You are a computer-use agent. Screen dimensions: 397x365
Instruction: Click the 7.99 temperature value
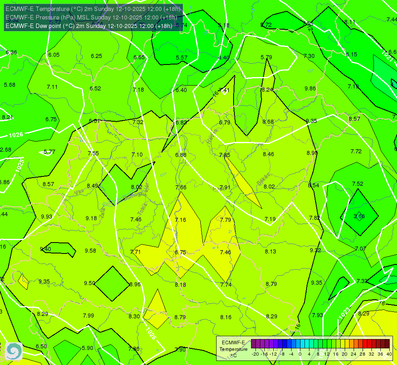[x=88, y=316]
